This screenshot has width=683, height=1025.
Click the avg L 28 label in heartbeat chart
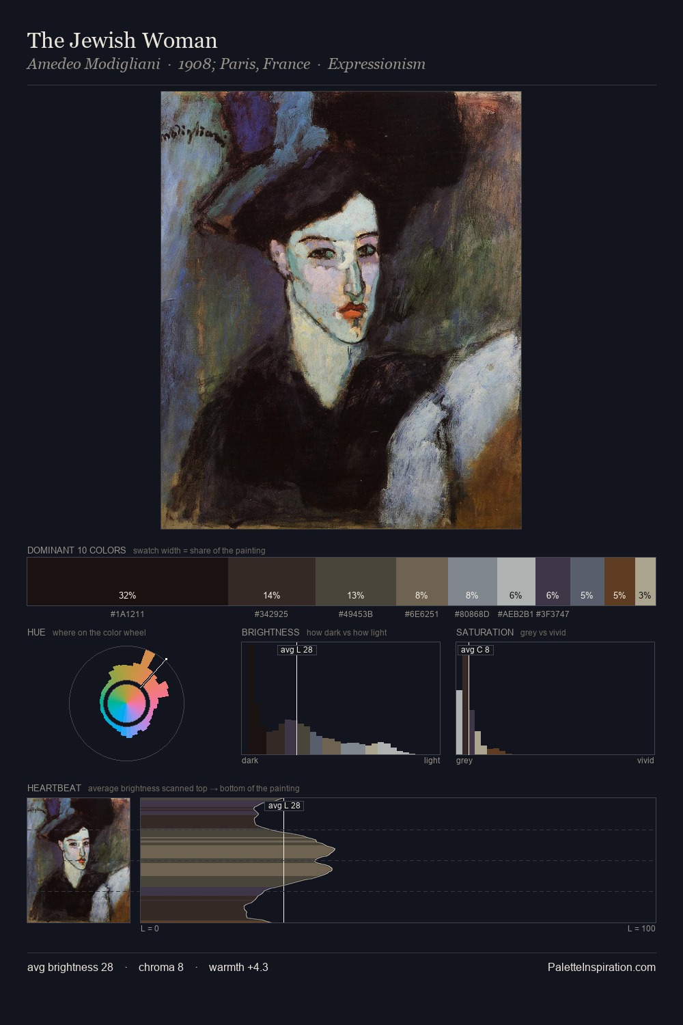pyautogui.click(x=284, y=806)
